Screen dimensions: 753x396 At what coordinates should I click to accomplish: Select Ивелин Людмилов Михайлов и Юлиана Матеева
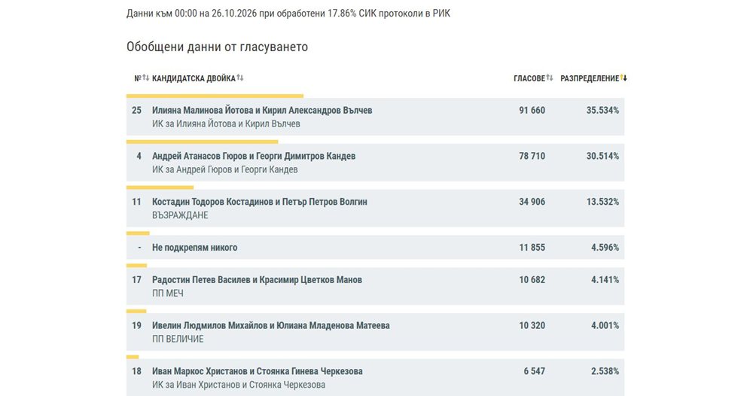[271, 325]
